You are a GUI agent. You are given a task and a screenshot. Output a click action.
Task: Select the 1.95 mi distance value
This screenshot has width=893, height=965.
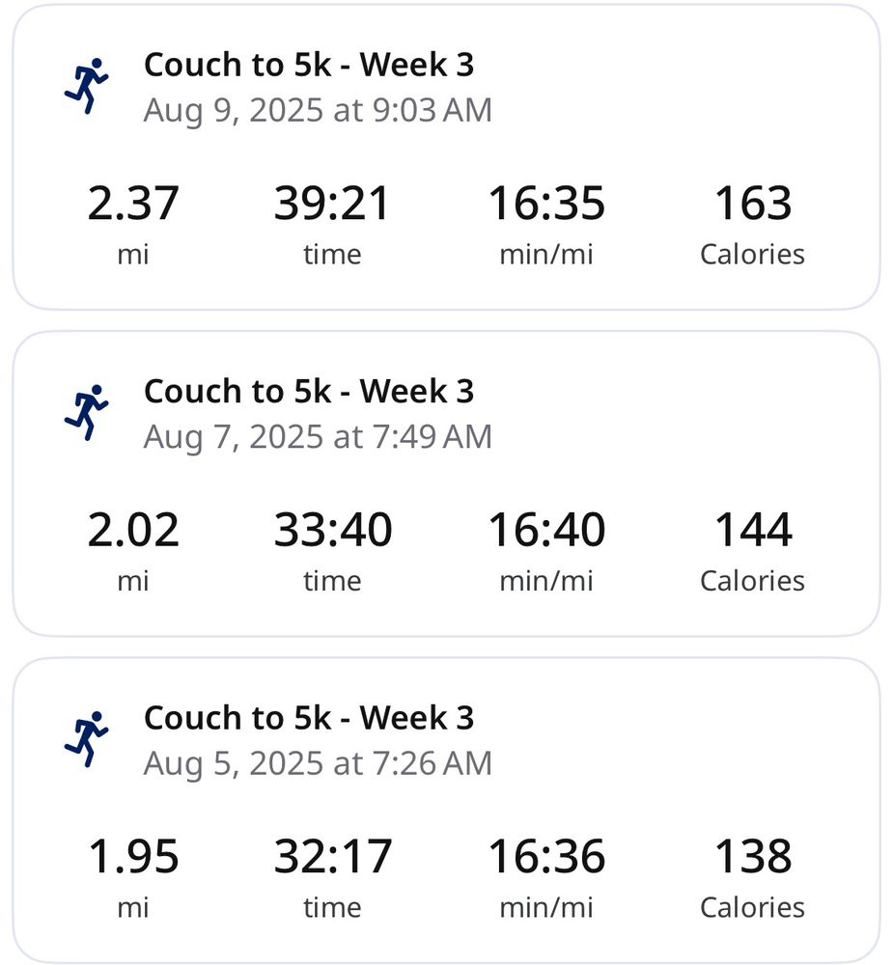coord(133,857)
